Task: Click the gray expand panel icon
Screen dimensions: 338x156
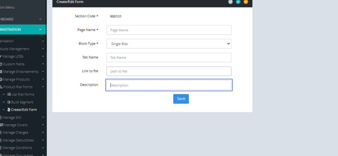Action: click(230, 2)
